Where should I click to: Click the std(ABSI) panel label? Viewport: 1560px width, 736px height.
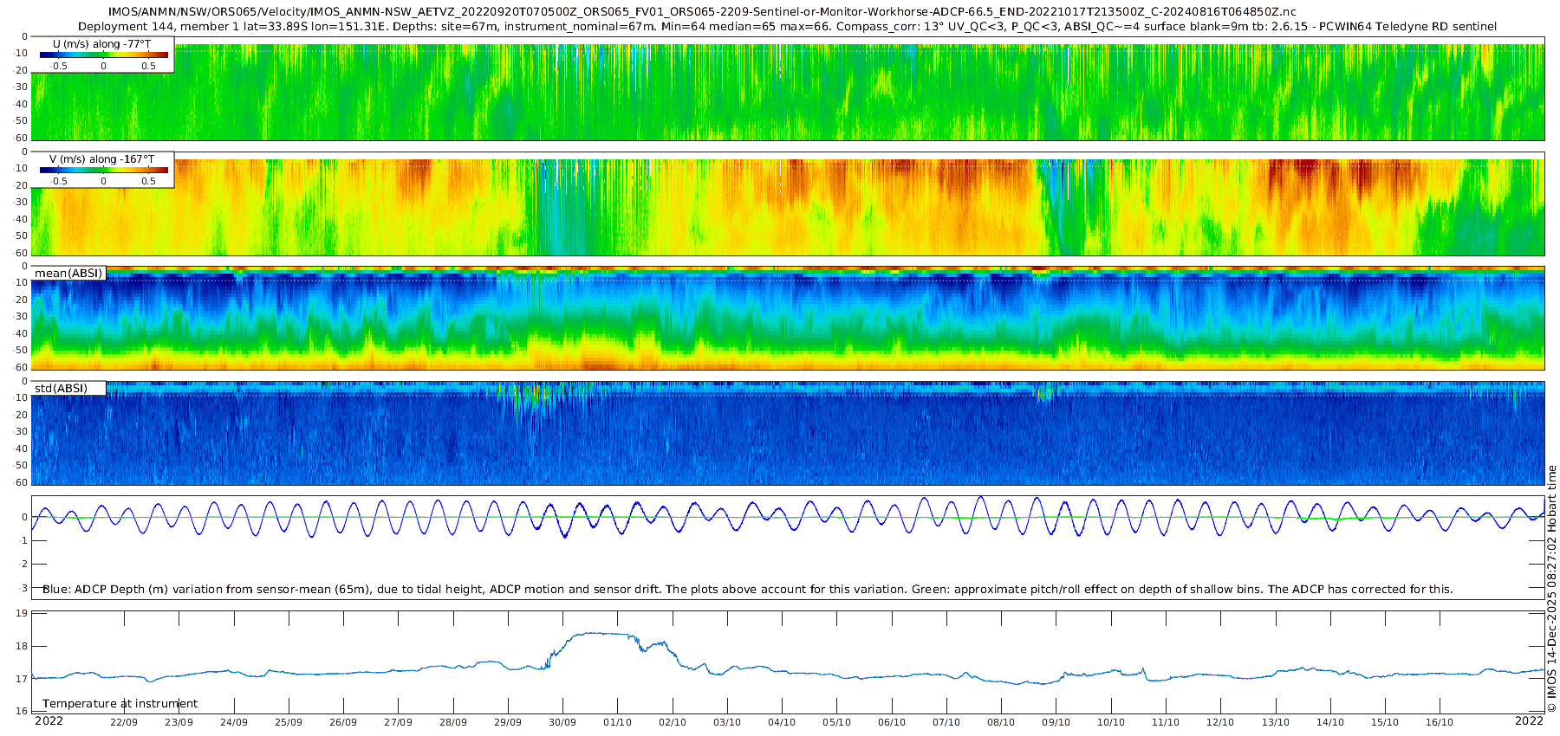(x=61, y=388)
